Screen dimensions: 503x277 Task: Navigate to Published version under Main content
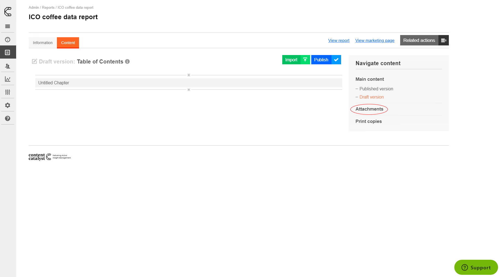coord(376,89)
